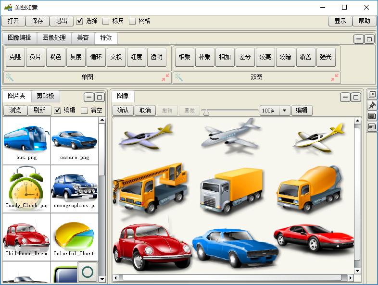Open the 显示 menu button
Image resolution: width=378 pixels, height=285 pixels.
tap(340, 21)
